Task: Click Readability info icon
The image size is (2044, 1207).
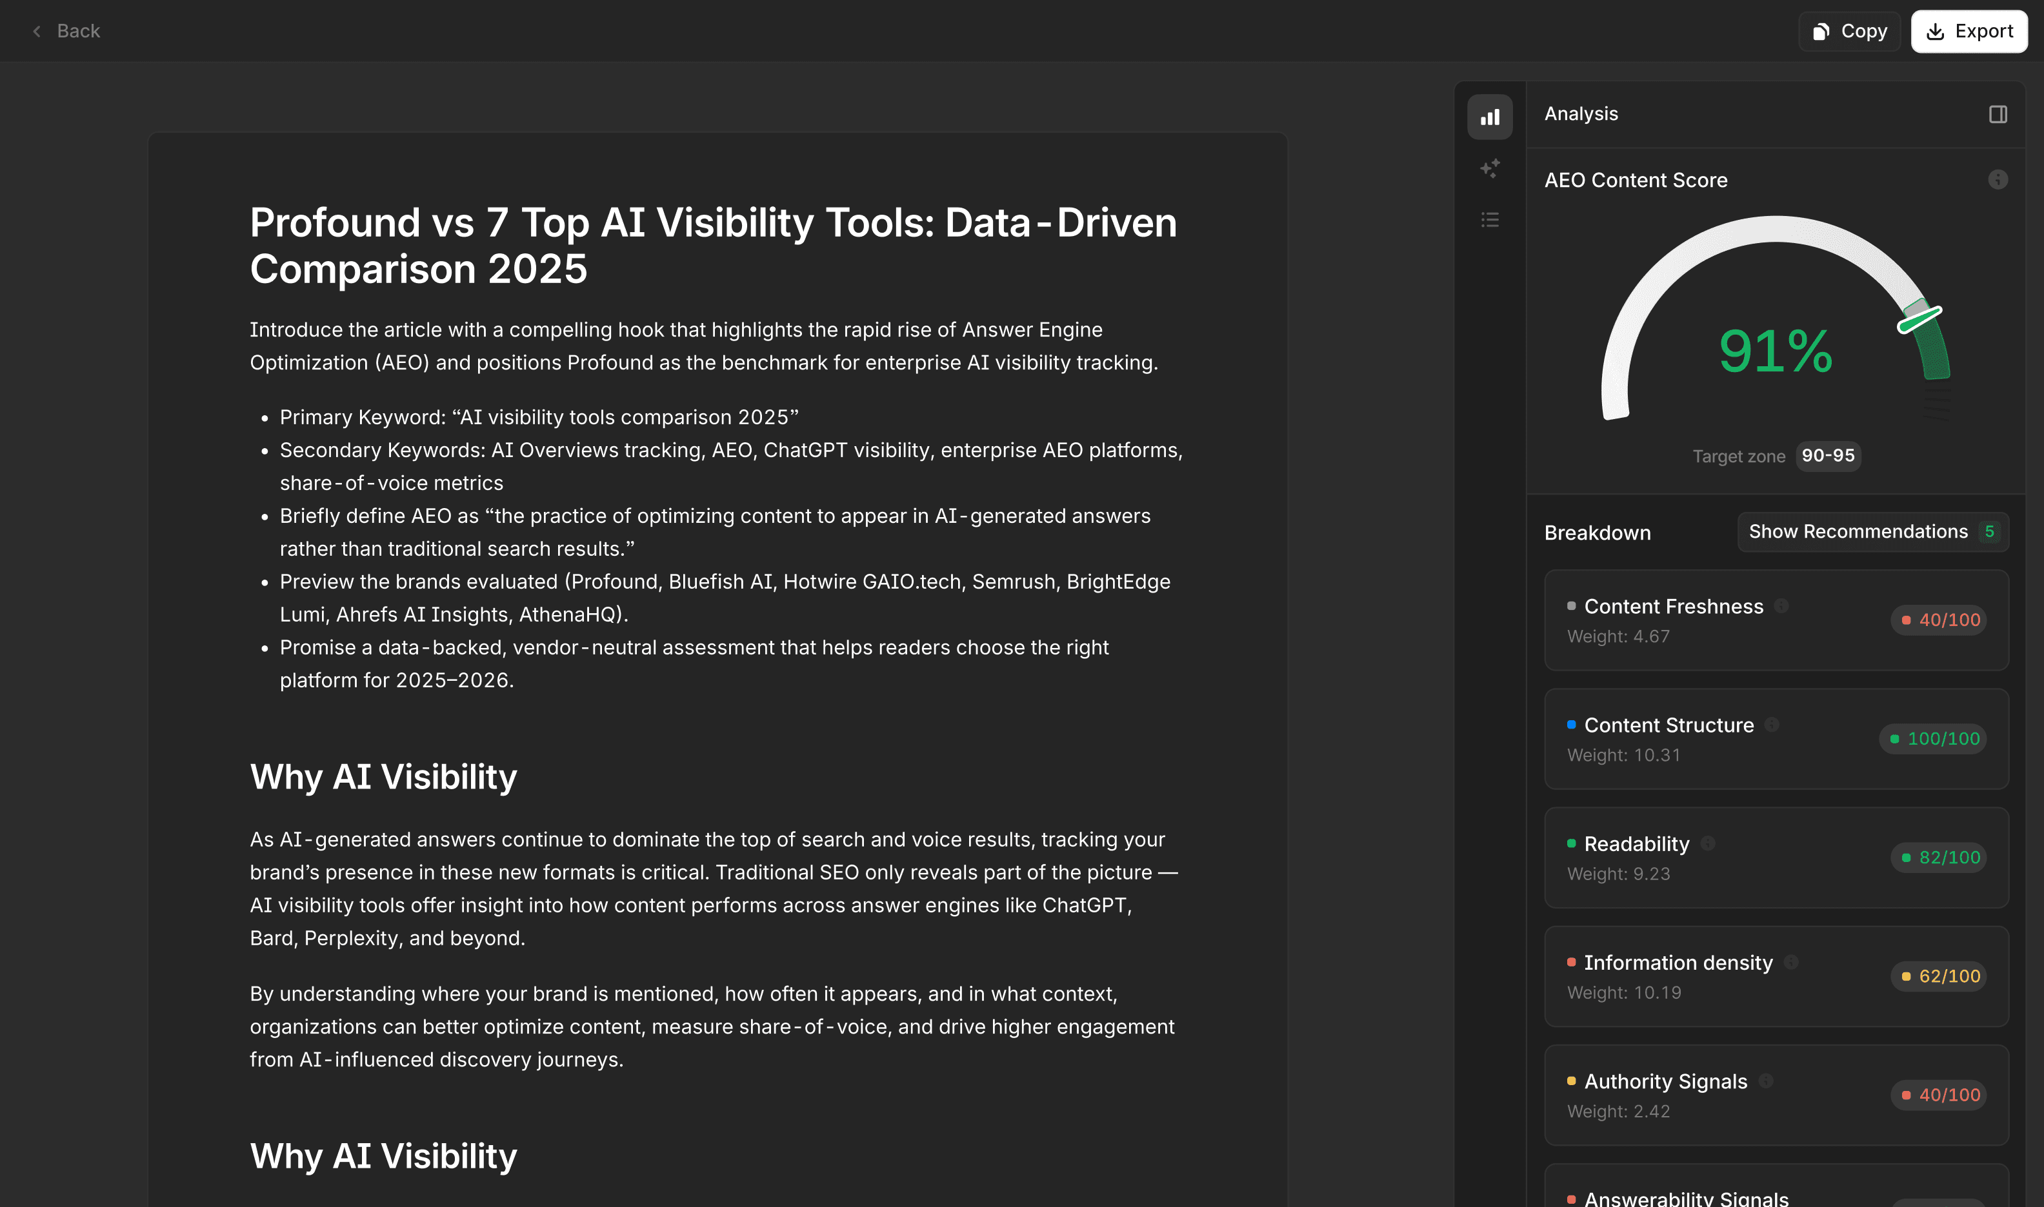Action: [x=1708, y=843]
